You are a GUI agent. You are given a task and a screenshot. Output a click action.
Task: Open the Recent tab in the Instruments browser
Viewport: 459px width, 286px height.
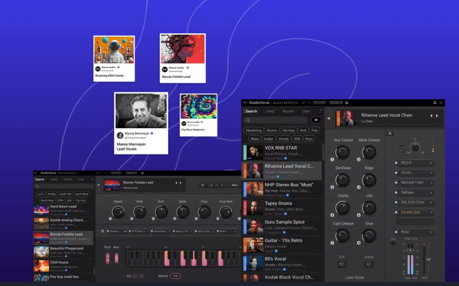(68, 179)
